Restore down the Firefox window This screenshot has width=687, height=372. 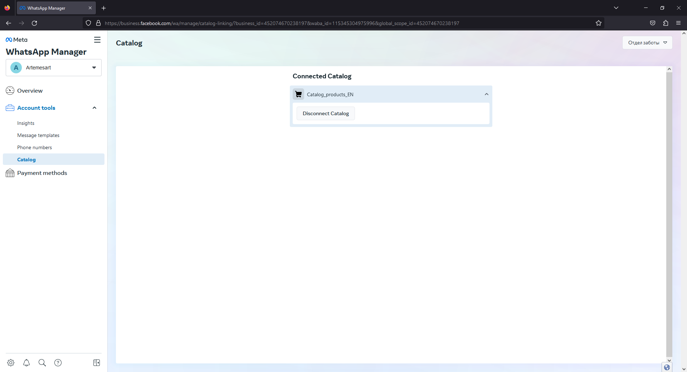[662, 8]
